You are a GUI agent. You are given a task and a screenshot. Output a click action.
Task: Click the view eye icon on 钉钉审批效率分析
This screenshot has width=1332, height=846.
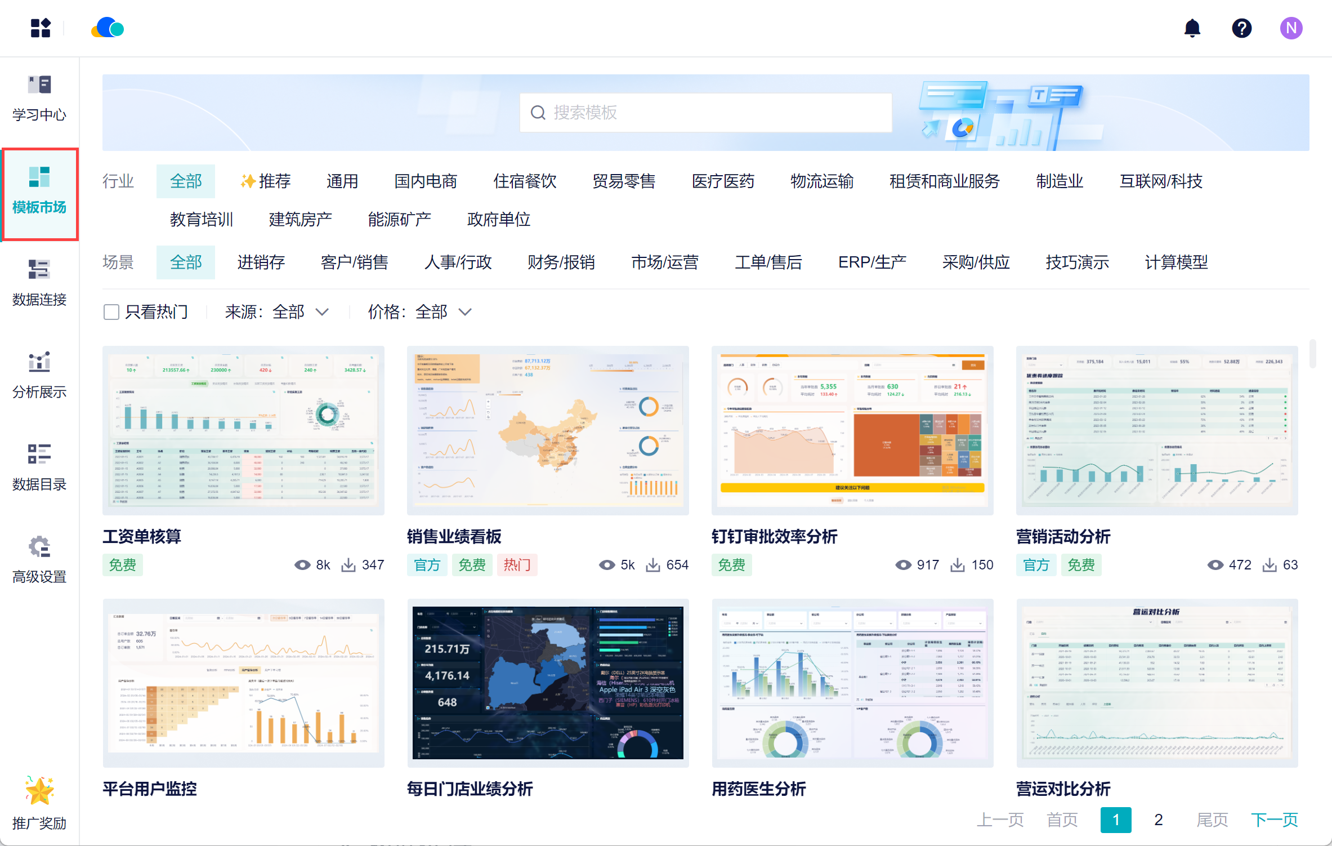click(904, 565)
